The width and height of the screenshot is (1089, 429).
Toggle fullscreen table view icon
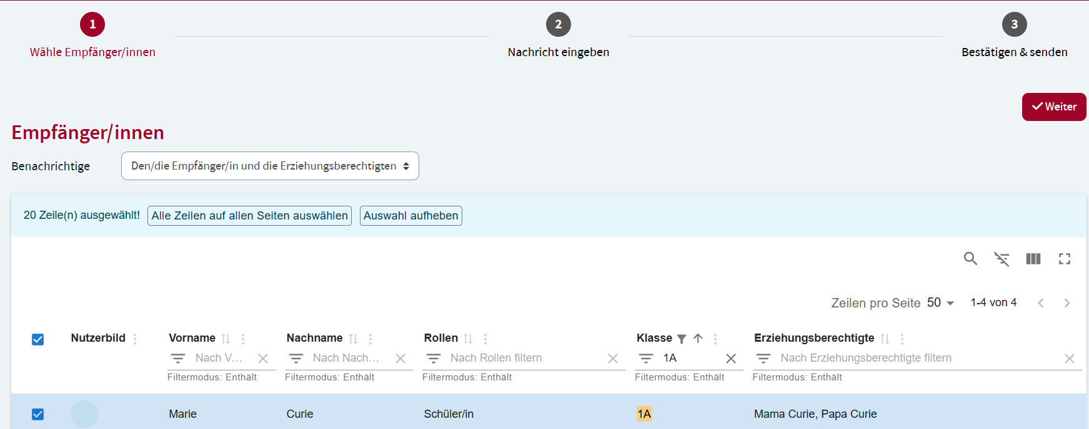(1065, 259)
